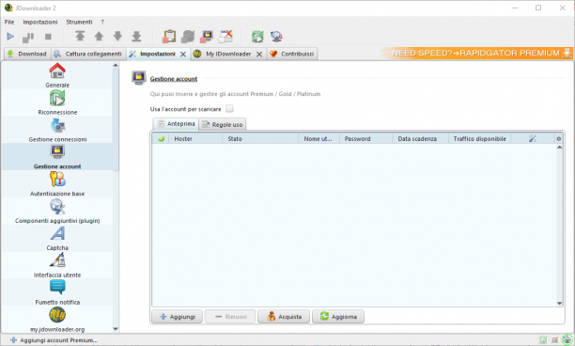The image size is (575, 346).
Task: Move selection up one position
Action: point(99,36)
